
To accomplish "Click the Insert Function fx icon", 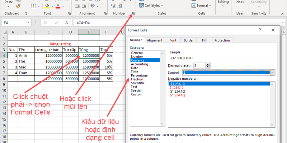I will point(66,23).
